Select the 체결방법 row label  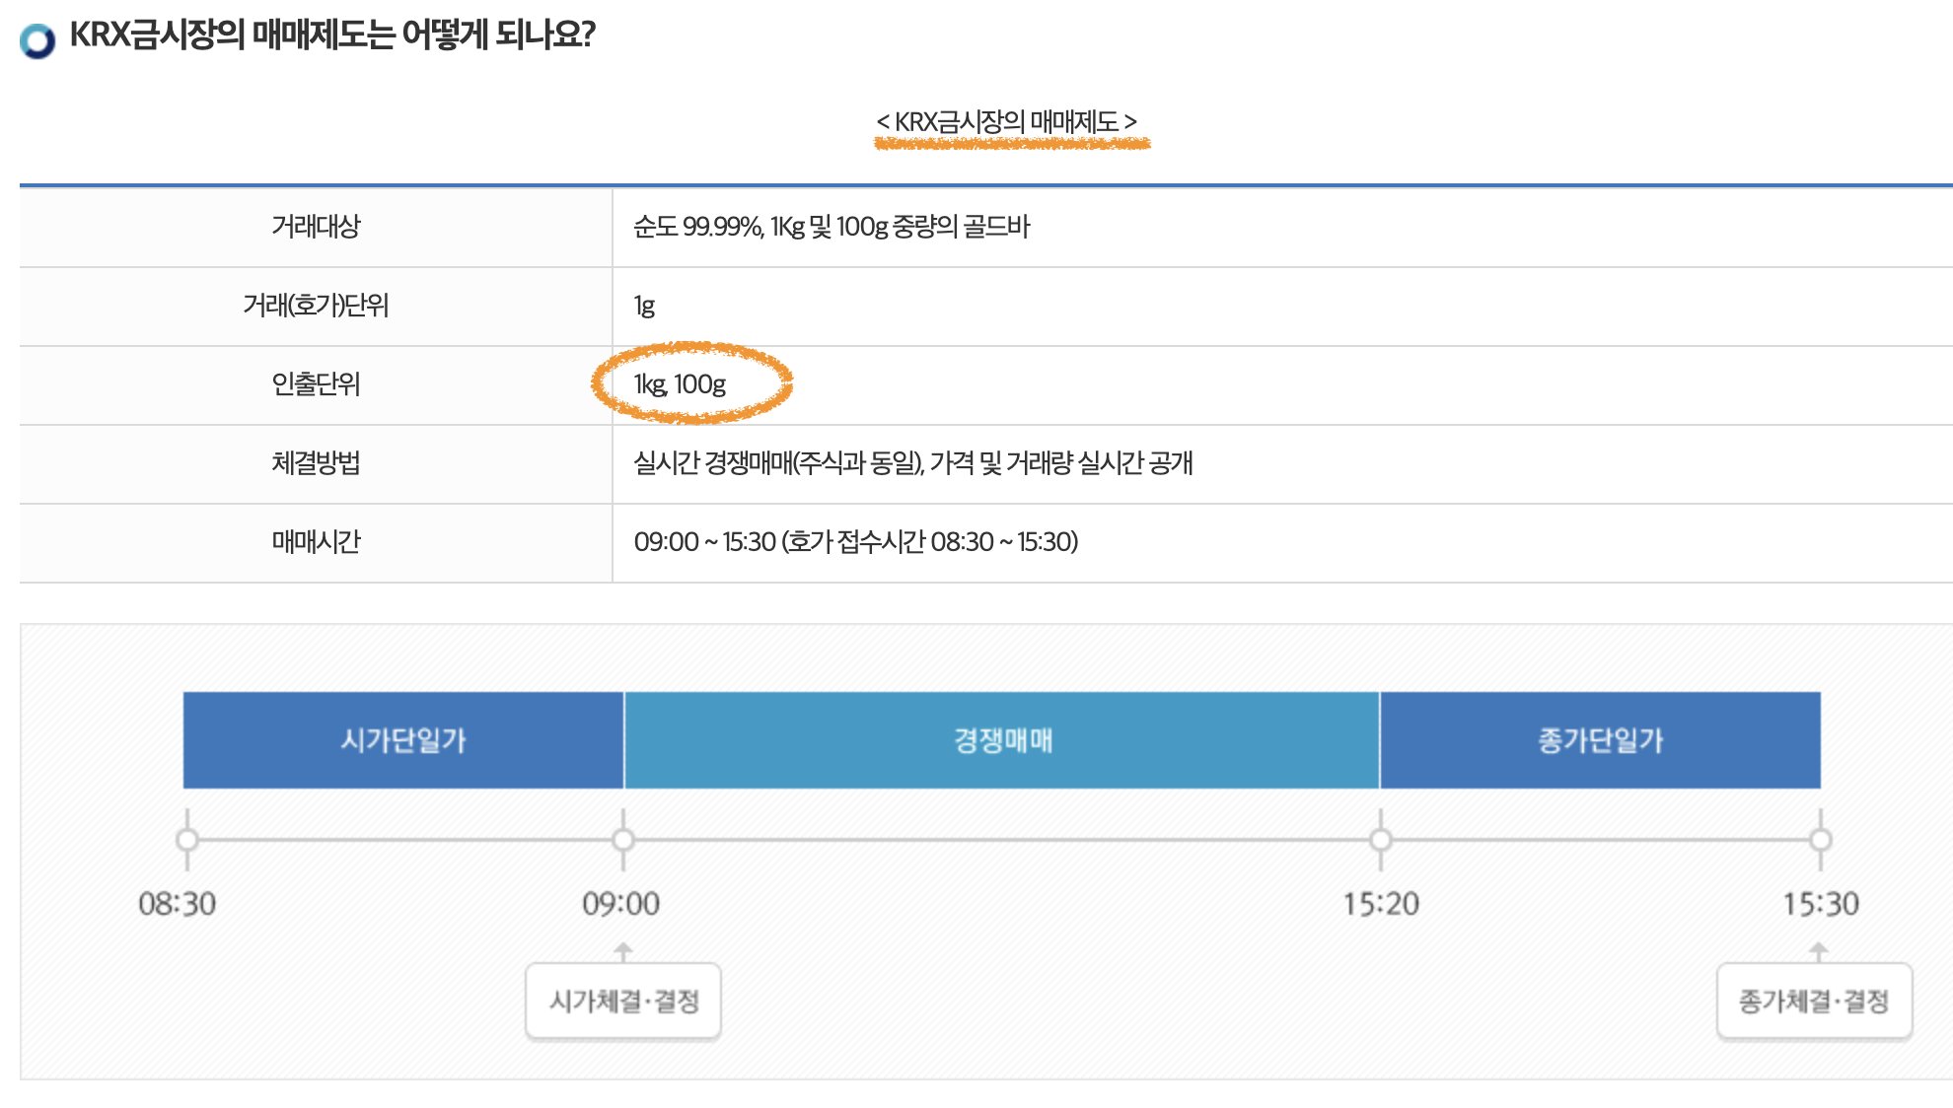316,463
